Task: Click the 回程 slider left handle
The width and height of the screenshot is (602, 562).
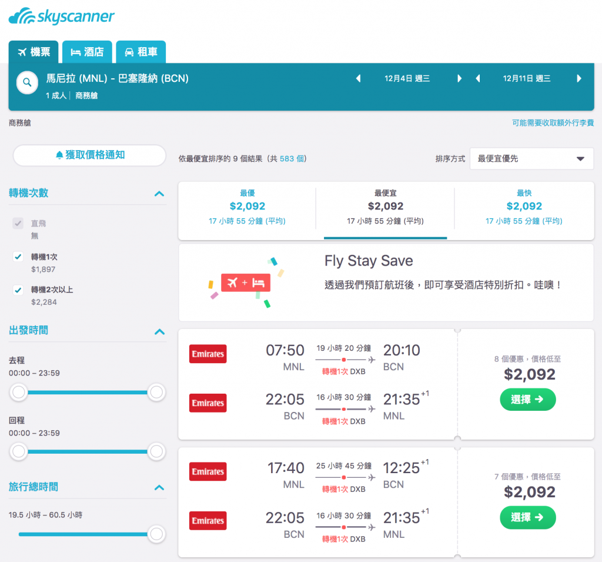Action: (18, 451)
